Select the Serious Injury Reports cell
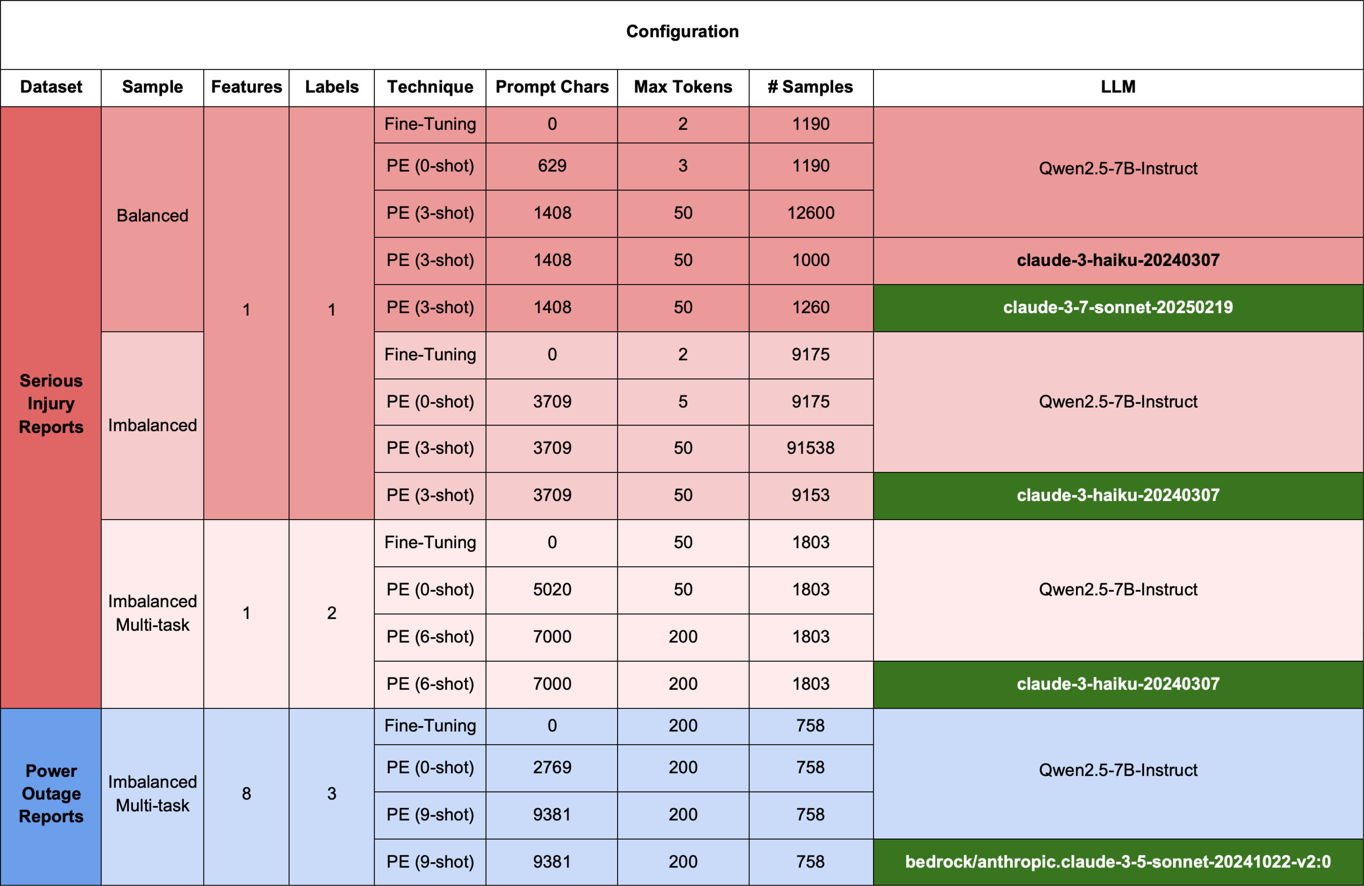The image size is (1364, 886). 51,403
